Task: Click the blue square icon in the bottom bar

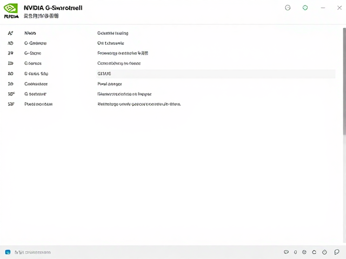Action: [8, 252]
